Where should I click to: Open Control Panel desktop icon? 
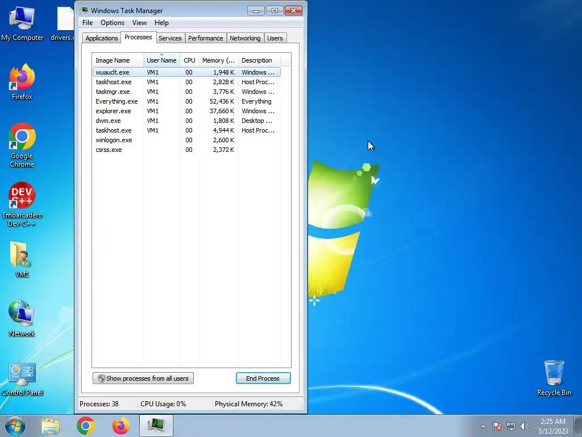coord(22,379)
